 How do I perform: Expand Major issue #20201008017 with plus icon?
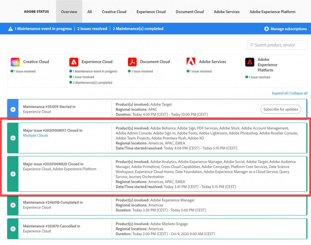tap(13, 138)
